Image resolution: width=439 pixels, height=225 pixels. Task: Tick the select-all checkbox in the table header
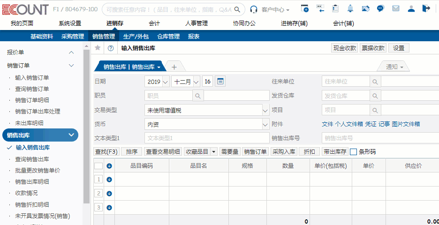point(98,165)
